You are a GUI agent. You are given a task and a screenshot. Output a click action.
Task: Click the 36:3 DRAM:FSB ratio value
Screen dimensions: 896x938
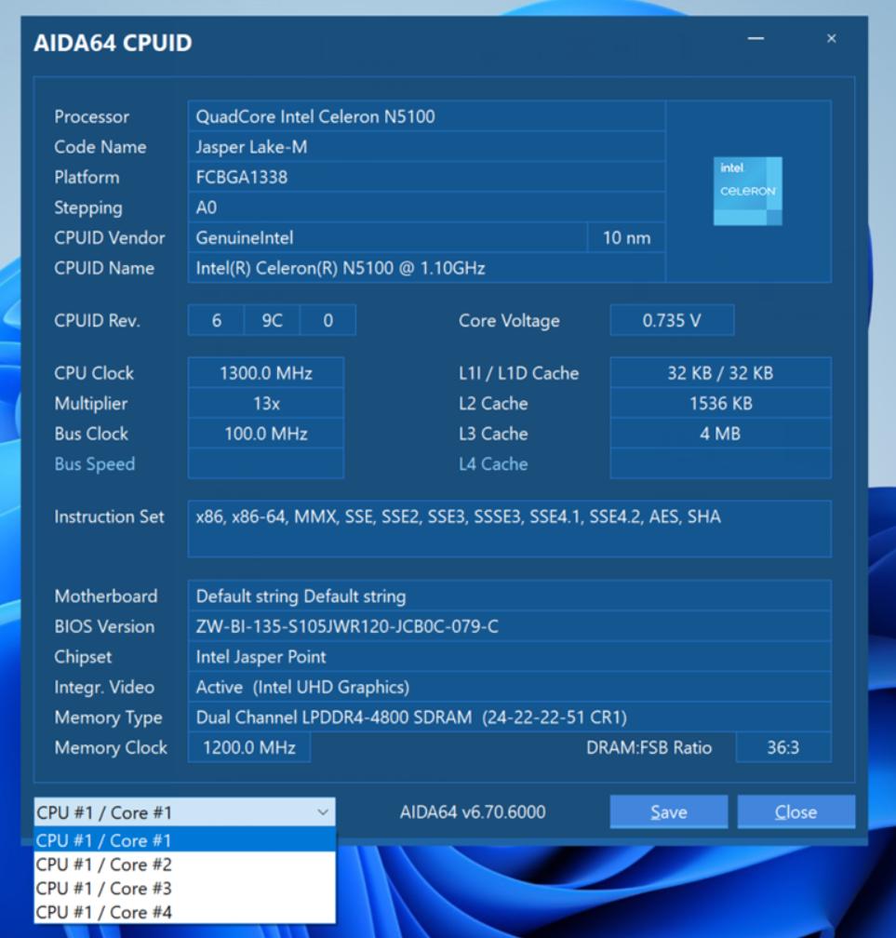point(783,747)
